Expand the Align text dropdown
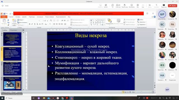 [x=77, y=22]
